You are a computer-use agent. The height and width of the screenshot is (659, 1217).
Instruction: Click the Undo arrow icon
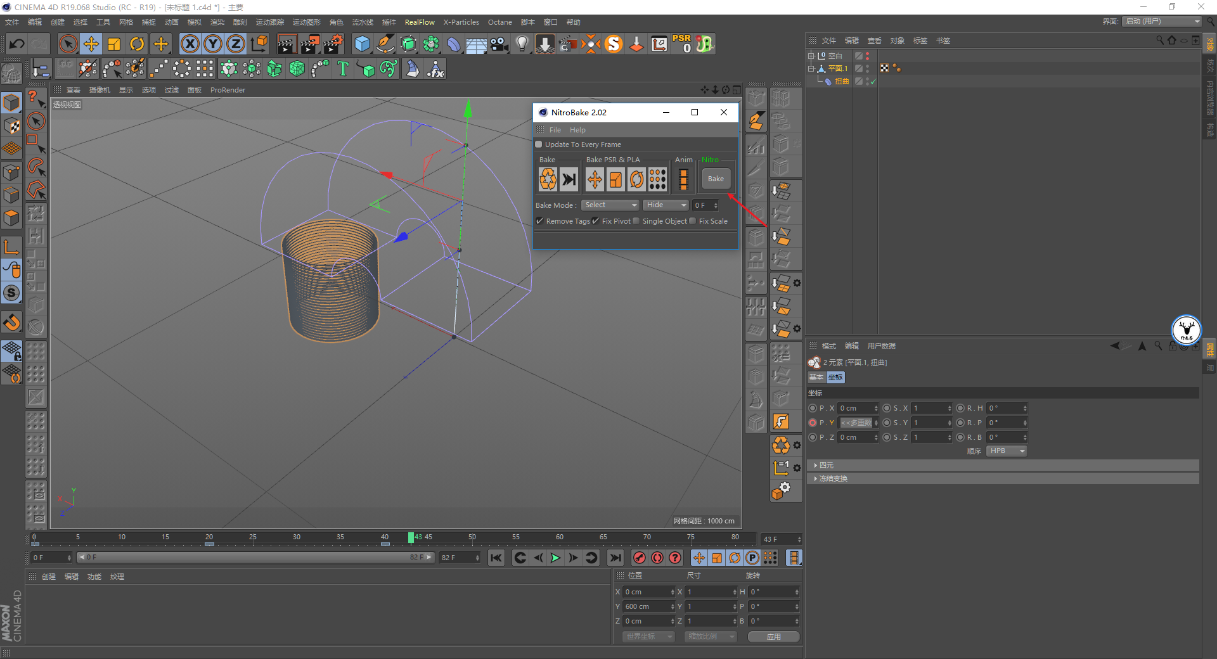17,44
